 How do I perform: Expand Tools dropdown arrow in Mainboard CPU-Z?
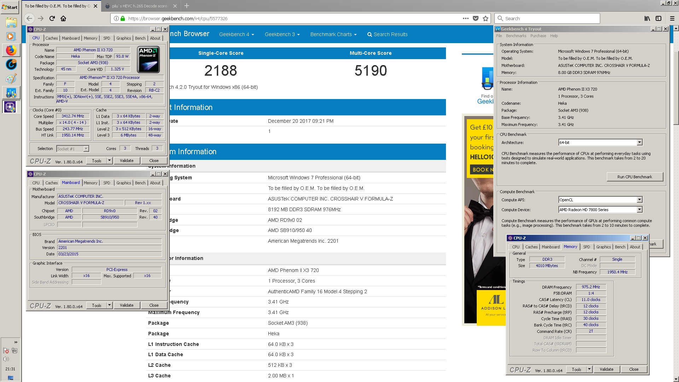[109, 305]
